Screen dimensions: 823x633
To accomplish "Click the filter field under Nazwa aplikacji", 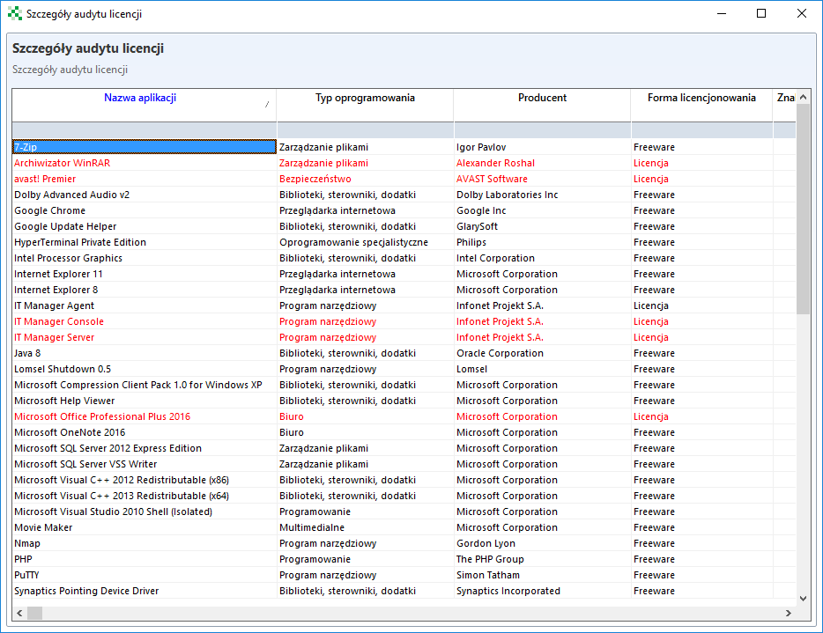I will click(145, 130).
